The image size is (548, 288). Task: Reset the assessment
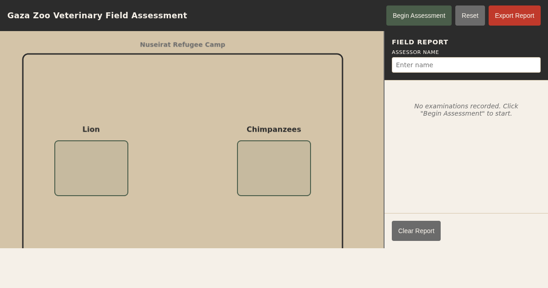pos(470,16)
